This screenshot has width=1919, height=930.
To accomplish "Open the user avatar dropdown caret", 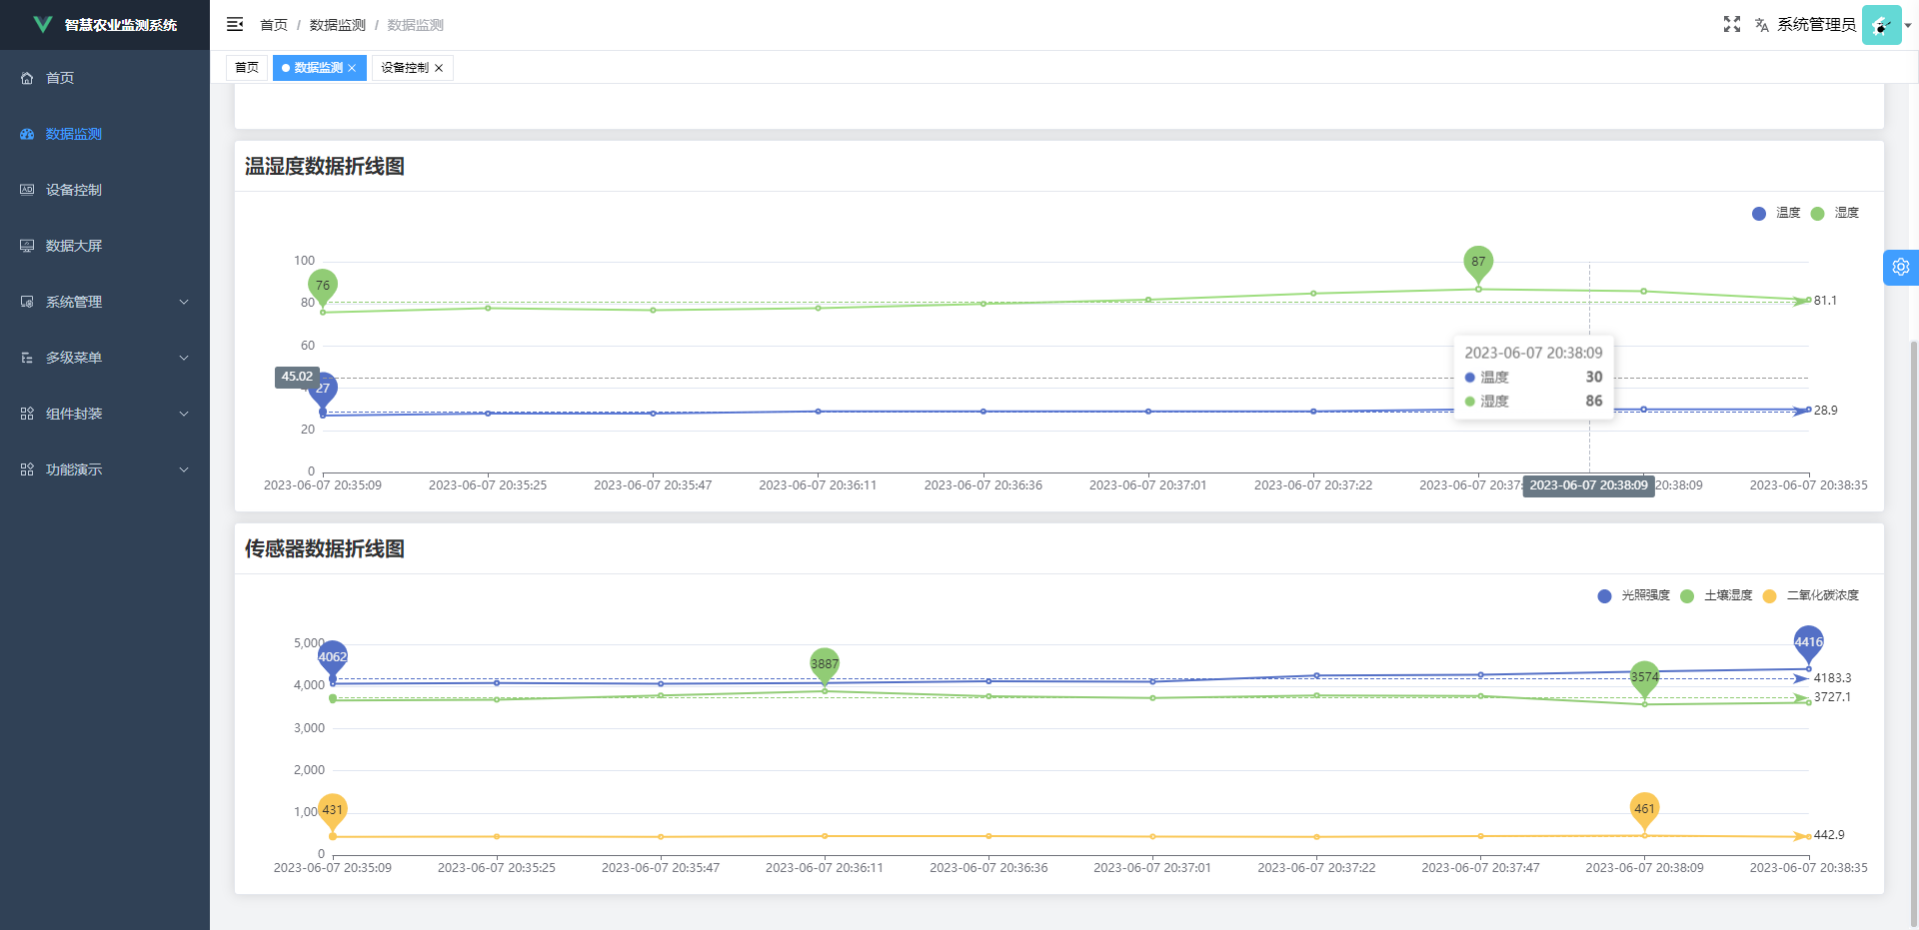I will (1908, 26).
